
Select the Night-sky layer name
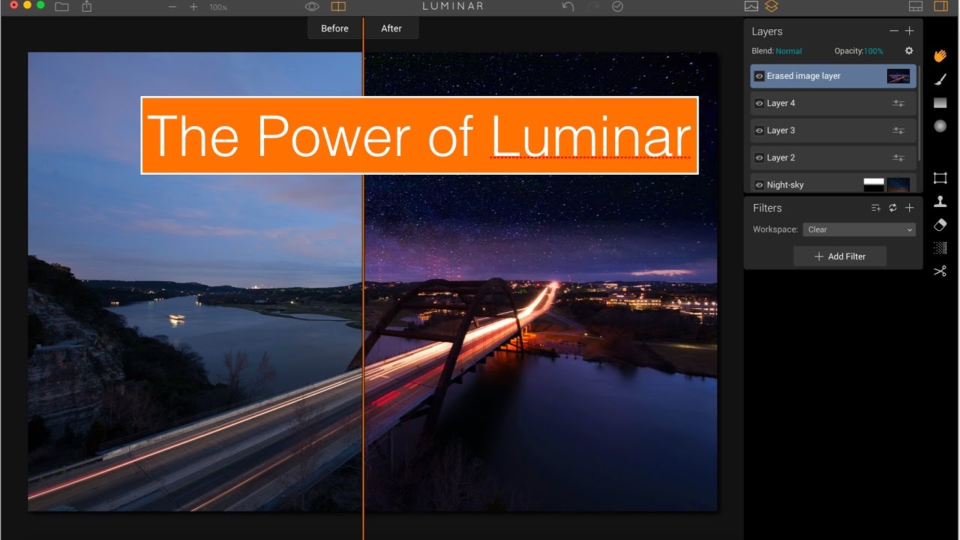pos(784,185)
